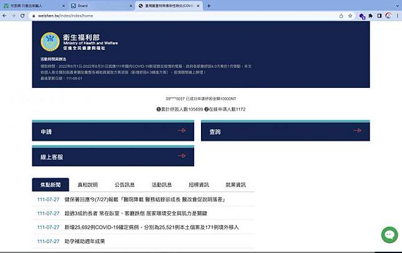Click the arrow on the 申請 button
Screen dimensions: 402x253
pos(182,130)
